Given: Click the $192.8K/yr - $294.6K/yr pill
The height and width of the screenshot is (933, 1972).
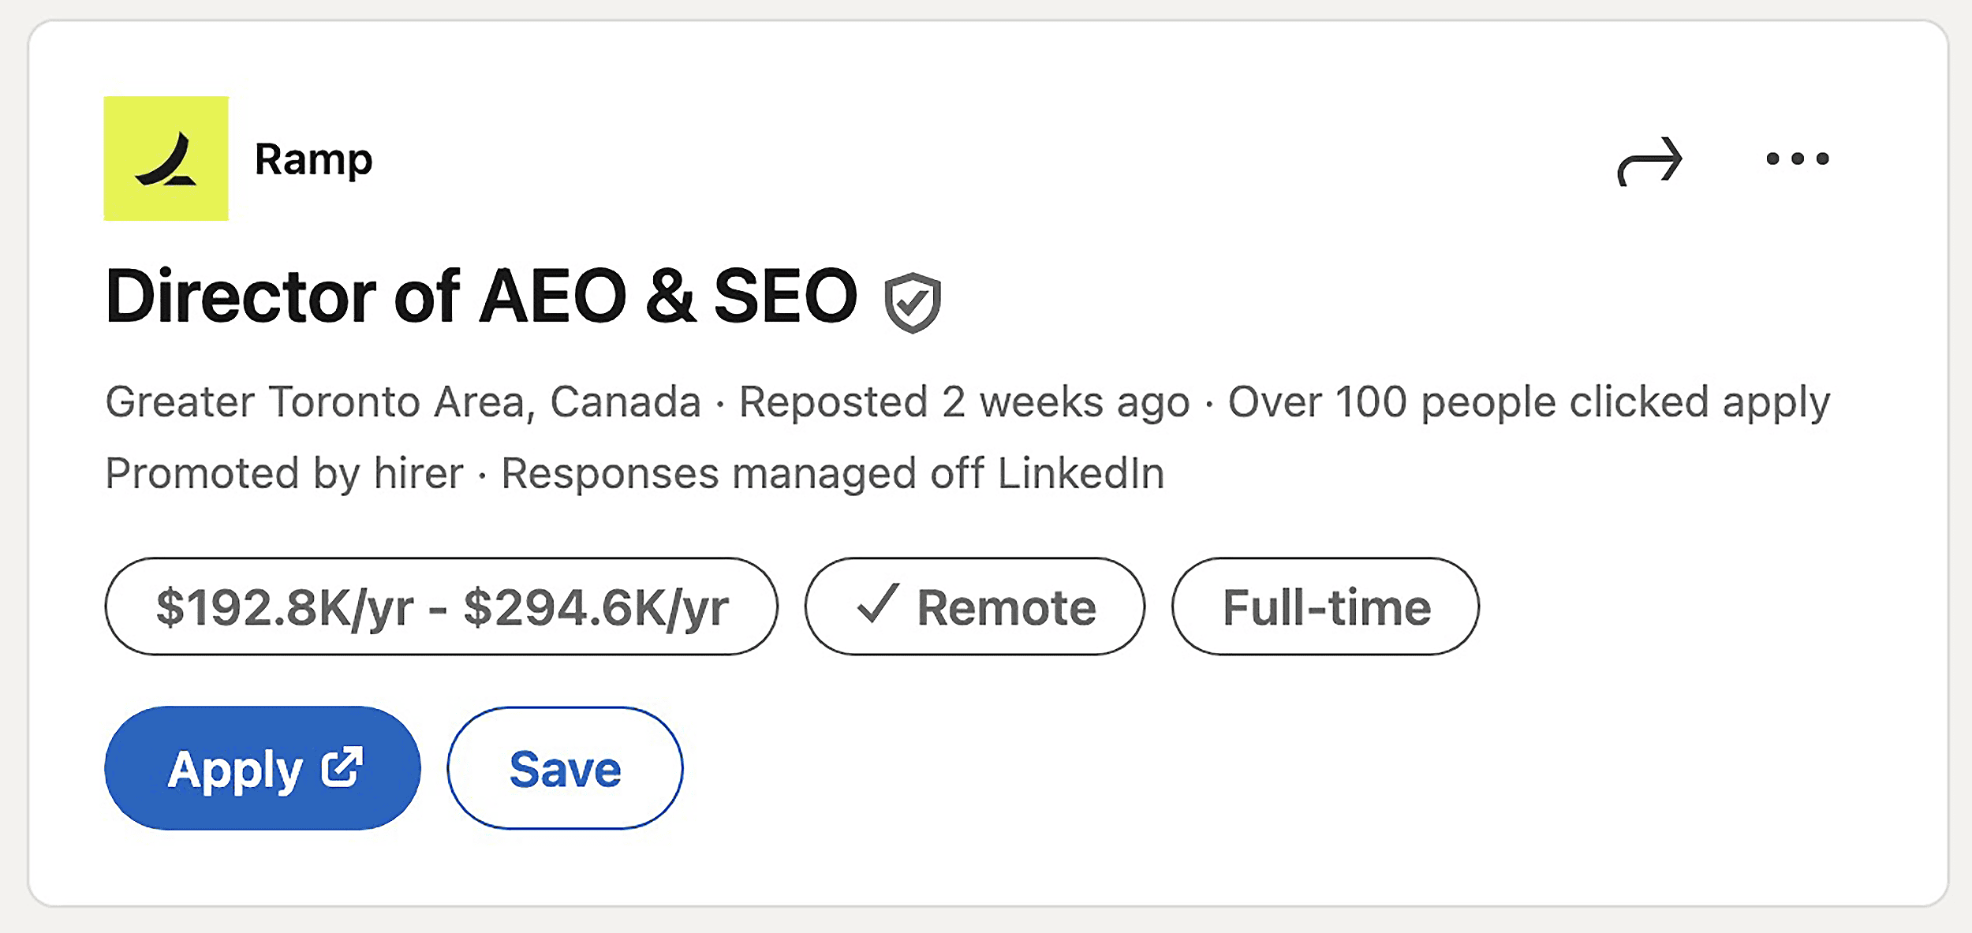Looking at the screenshot, I should (442, 606).
